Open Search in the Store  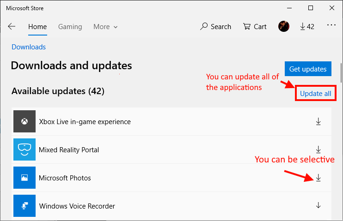[215, 27]
